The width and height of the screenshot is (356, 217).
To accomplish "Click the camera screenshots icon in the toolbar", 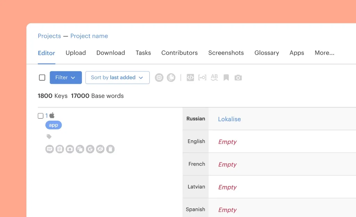I will tap(238, 78).
